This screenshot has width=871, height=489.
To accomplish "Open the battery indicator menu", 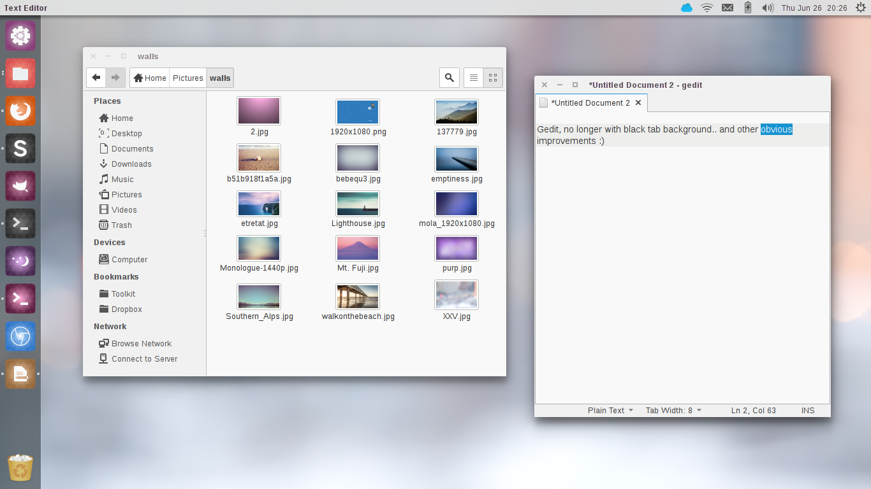I will pos(748,8).
